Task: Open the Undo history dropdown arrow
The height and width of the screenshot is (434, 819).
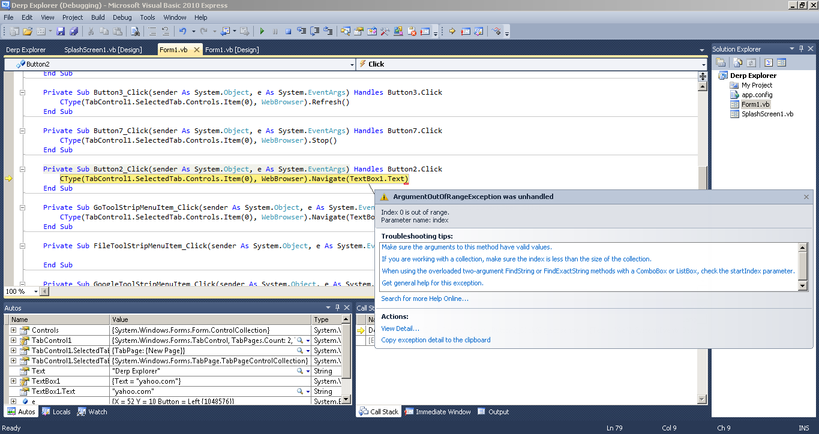Action: [193, 31]
